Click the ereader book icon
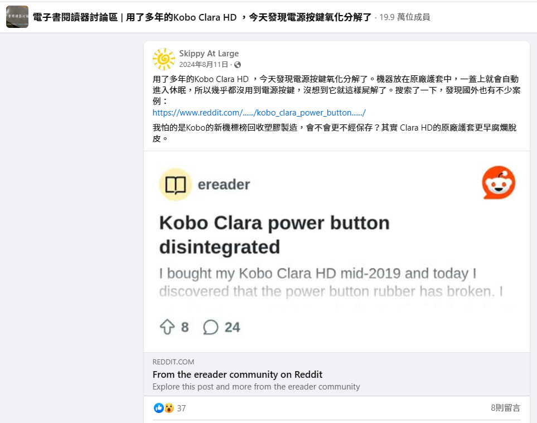This screenshot has height=423, width=537. (176, 185)
